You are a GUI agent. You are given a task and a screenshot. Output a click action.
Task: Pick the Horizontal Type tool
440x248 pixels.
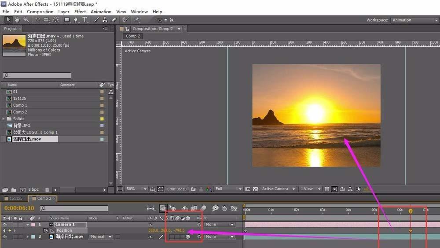[x=85, y=20]
